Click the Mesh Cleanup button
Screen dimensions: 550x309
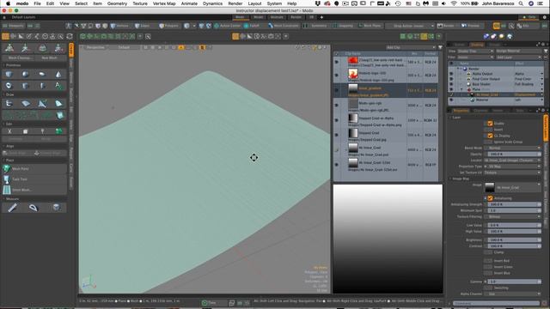19,58
